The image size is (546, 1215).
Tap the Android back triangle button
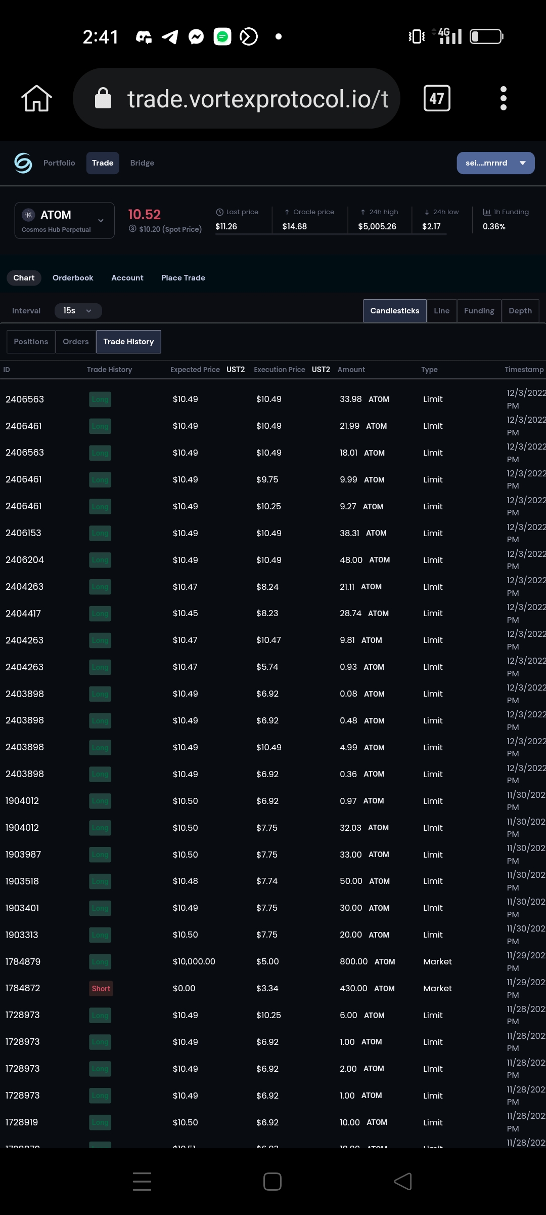403,1182
